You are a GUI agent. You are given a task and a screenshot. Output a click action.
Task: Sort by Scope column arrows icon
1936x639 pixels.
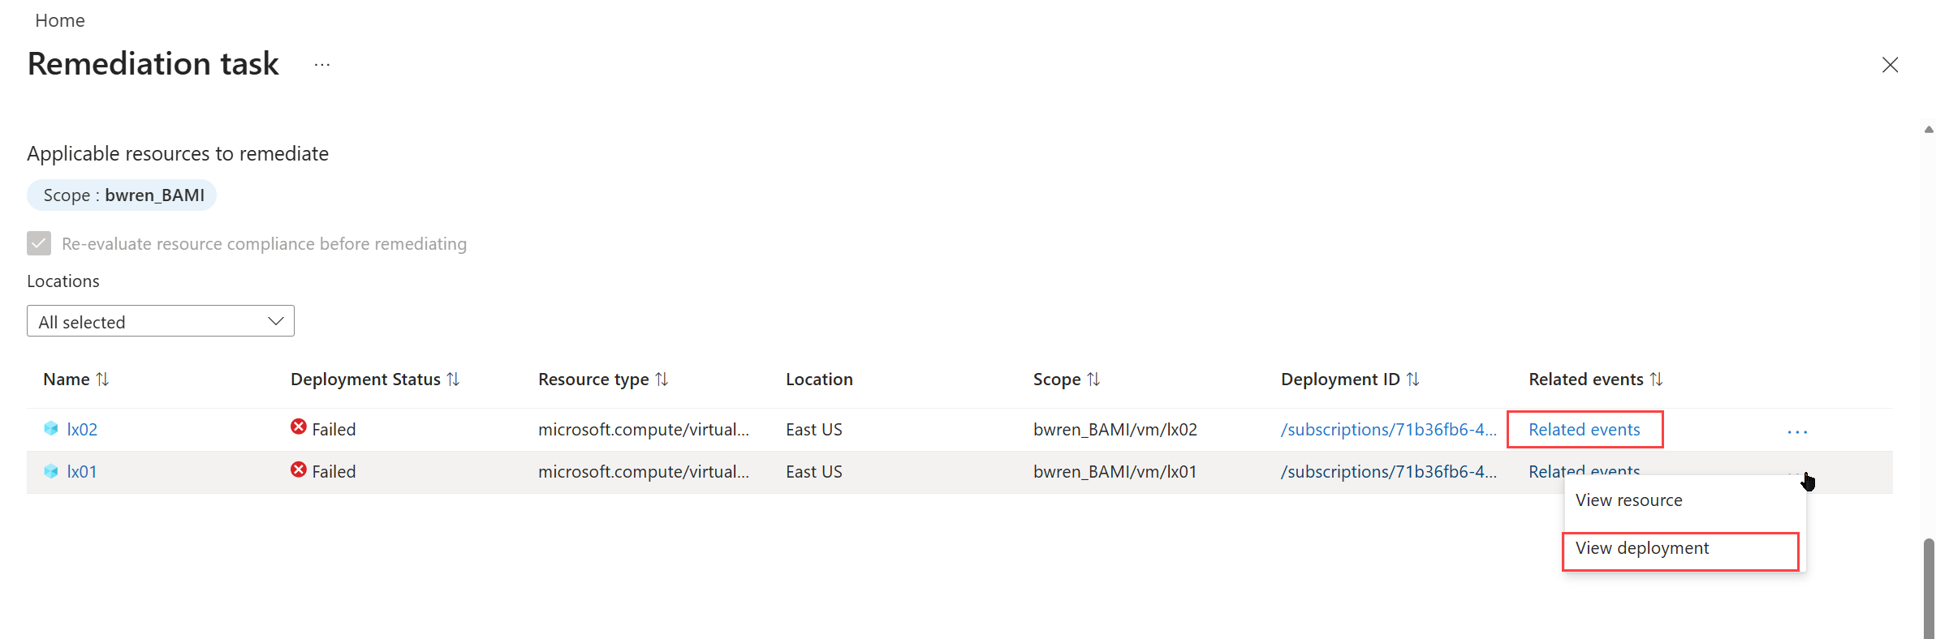1093,380
